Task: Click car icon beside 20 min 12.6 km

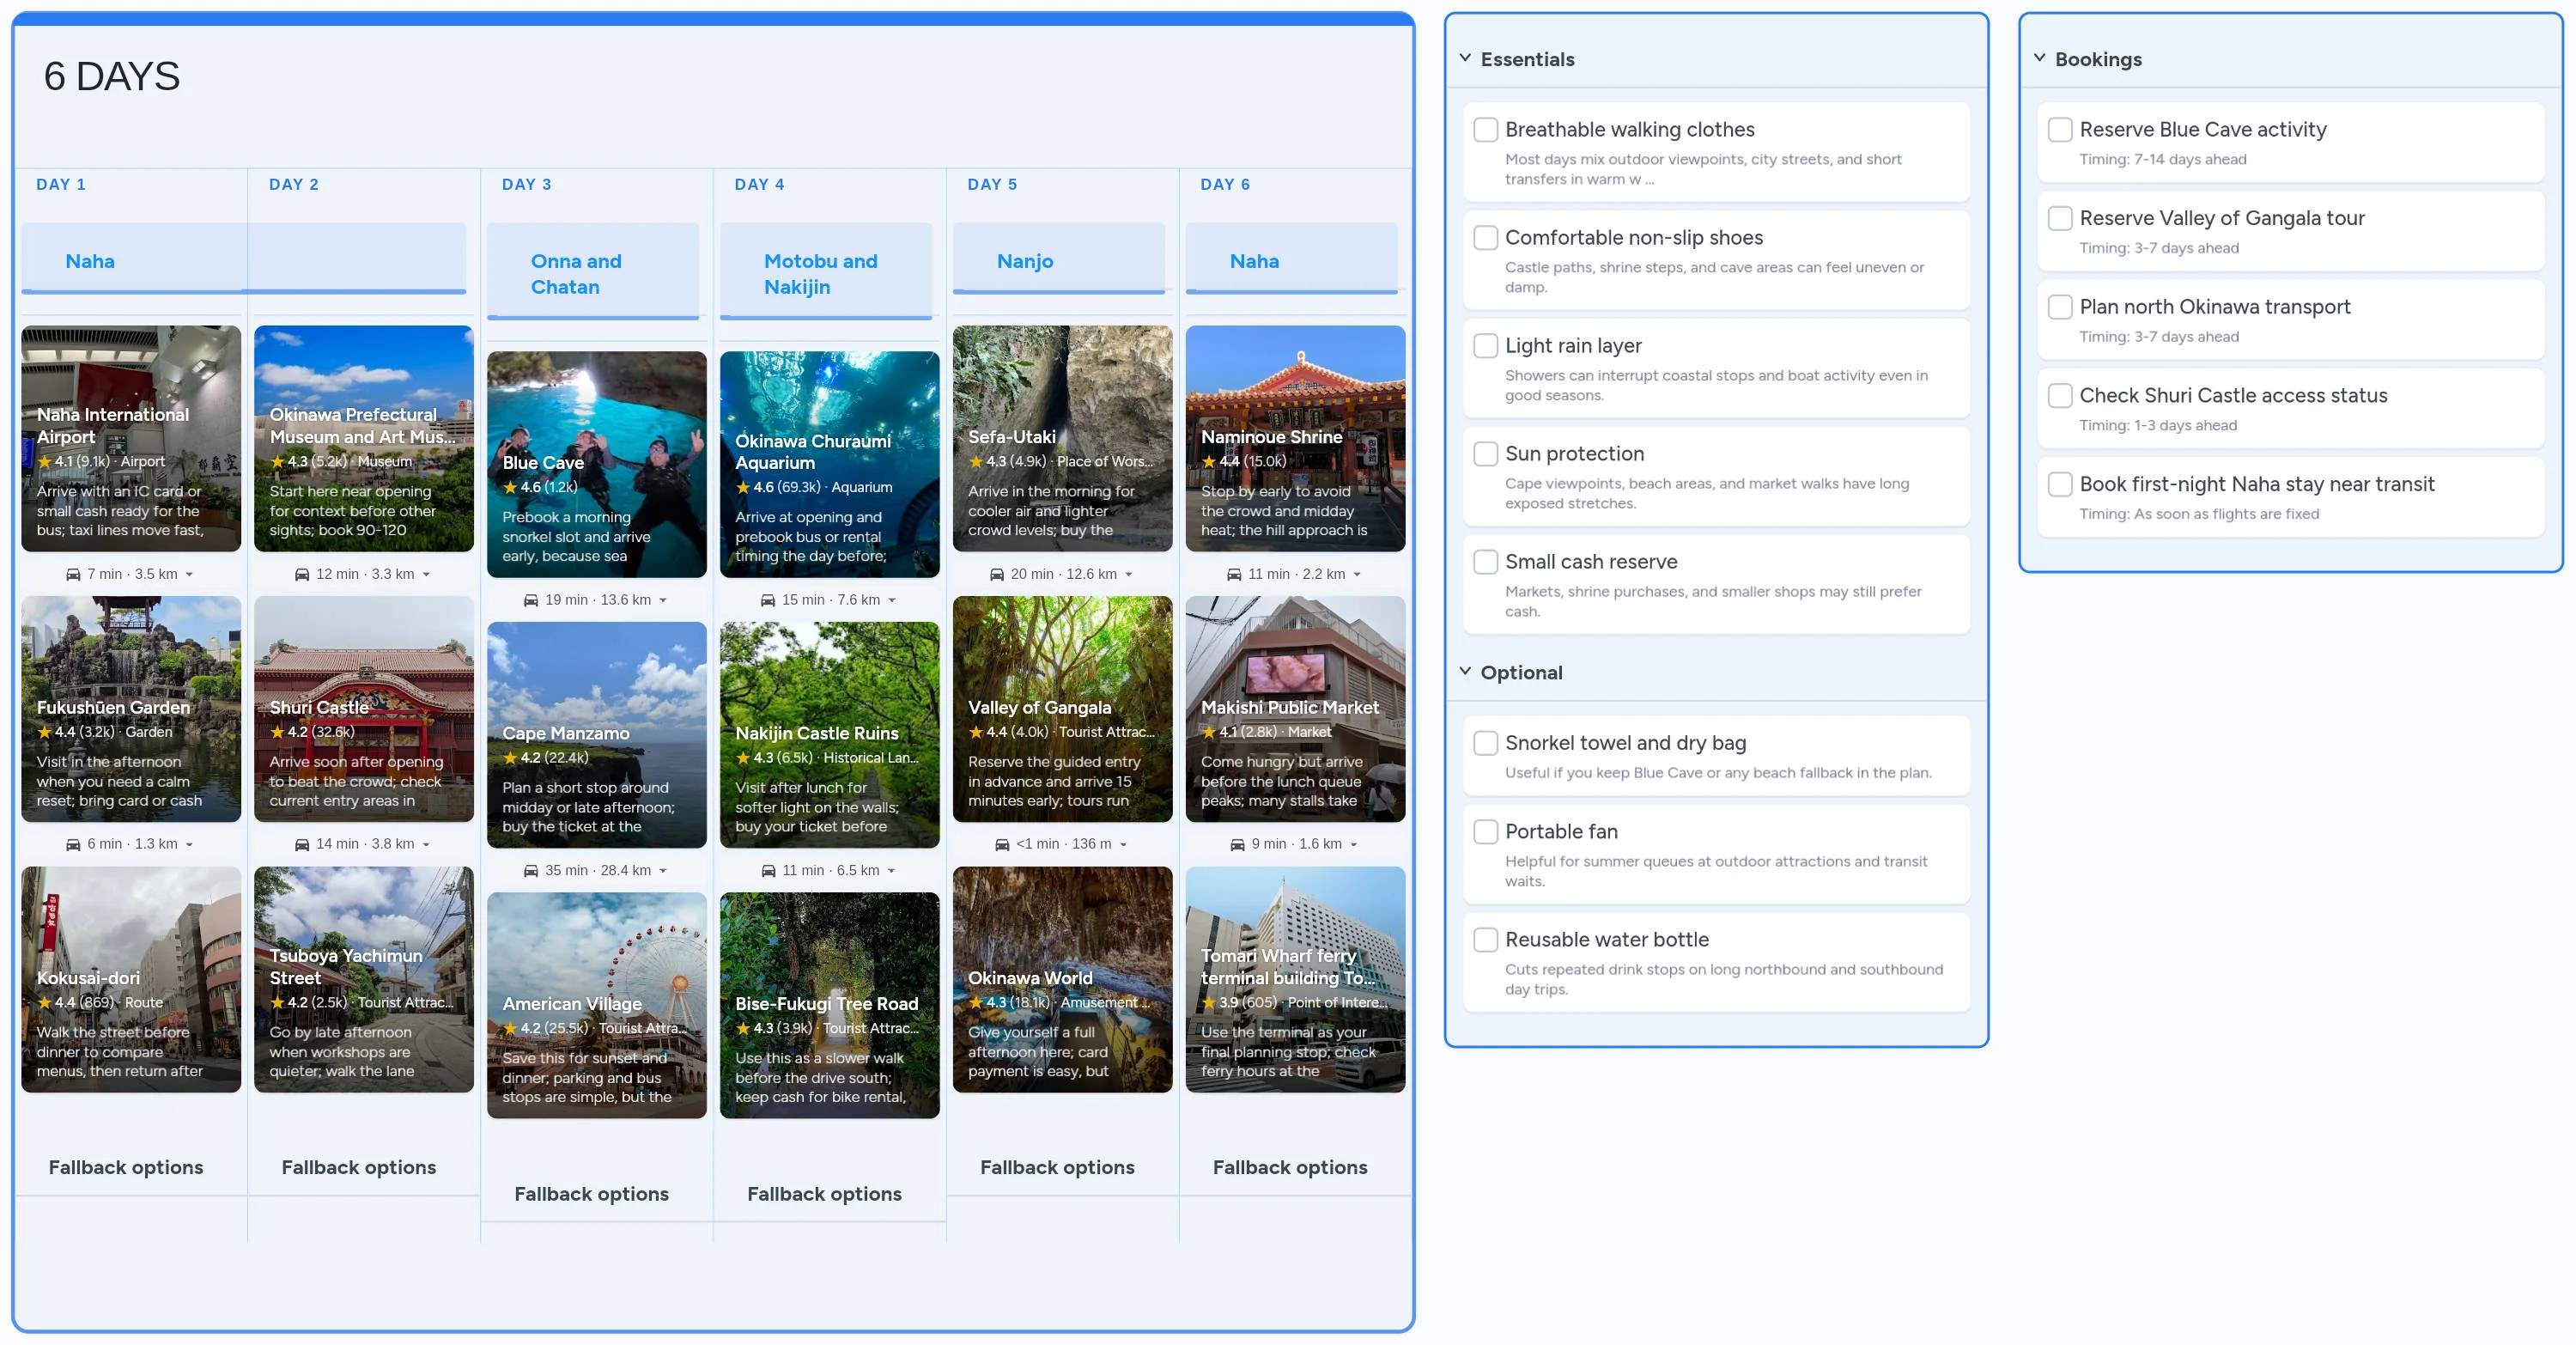Action: pos(997,574)
